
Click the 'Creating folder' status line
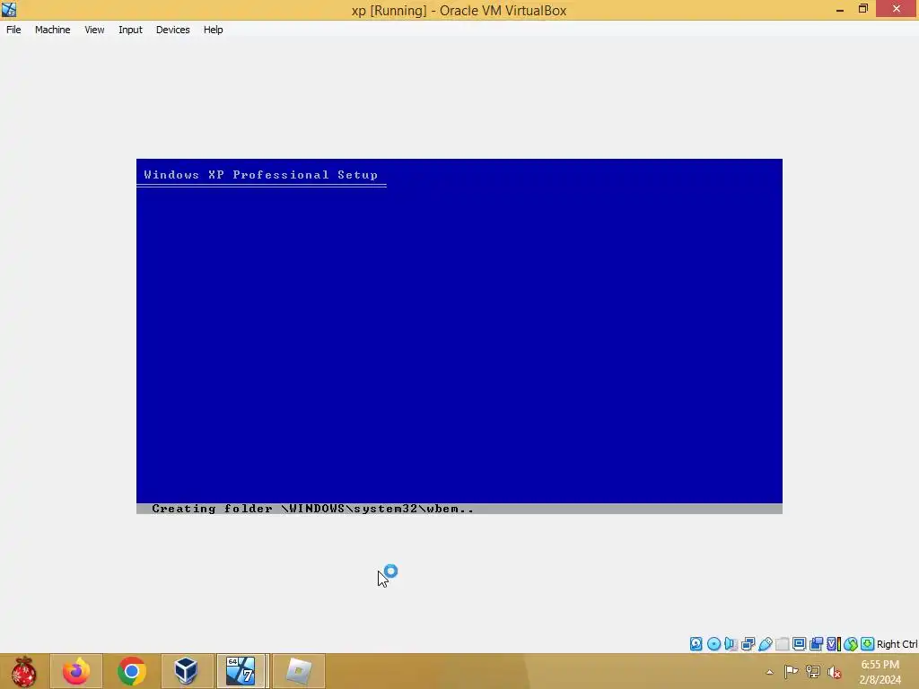[x=312, y=509]
